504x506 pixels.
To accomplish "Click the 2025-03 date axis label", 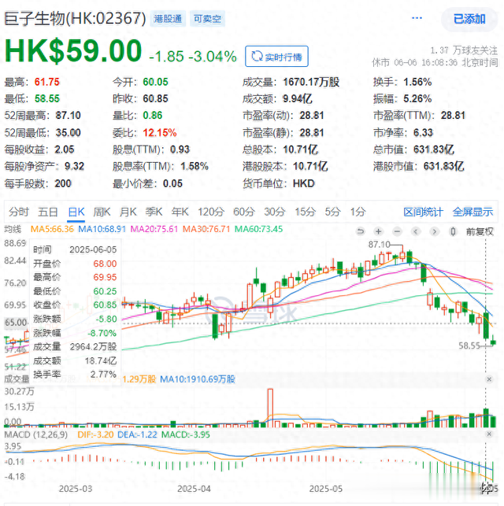I will click(76, 489).
